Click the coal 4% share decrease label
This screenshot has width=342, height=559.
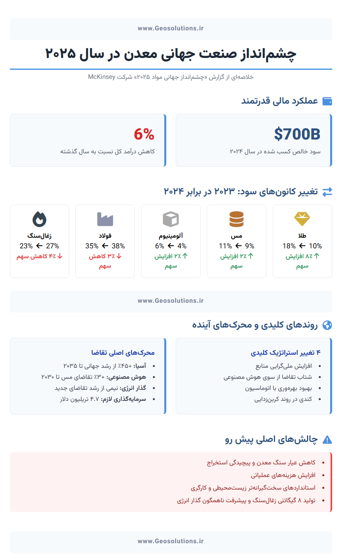click(x=39, y=256)
